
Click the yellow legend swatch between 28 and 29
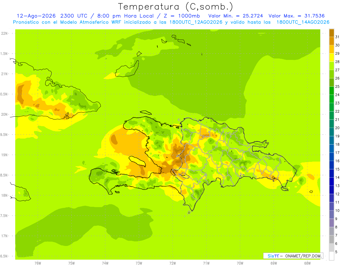coord(331,58)
